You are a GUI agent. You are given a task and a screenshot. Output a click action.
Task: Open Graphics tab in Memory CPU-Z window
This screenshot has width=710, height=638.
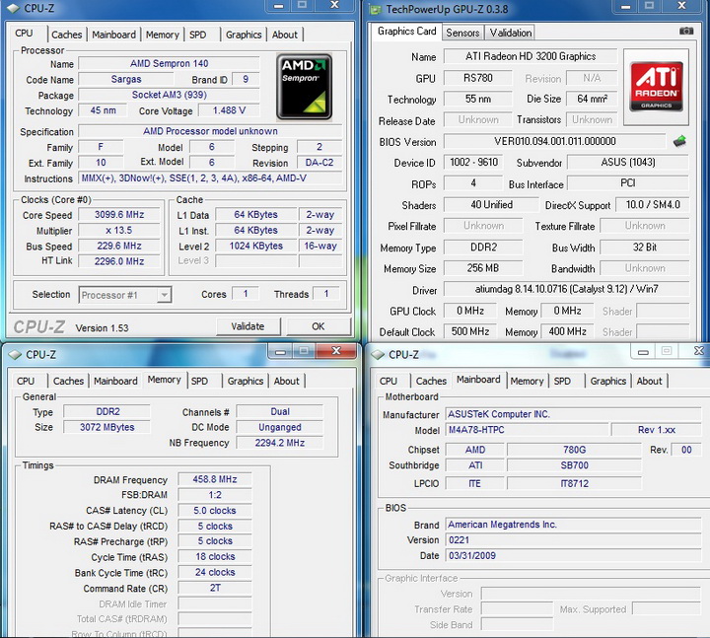pyautogui.click(x=246, y=382)
